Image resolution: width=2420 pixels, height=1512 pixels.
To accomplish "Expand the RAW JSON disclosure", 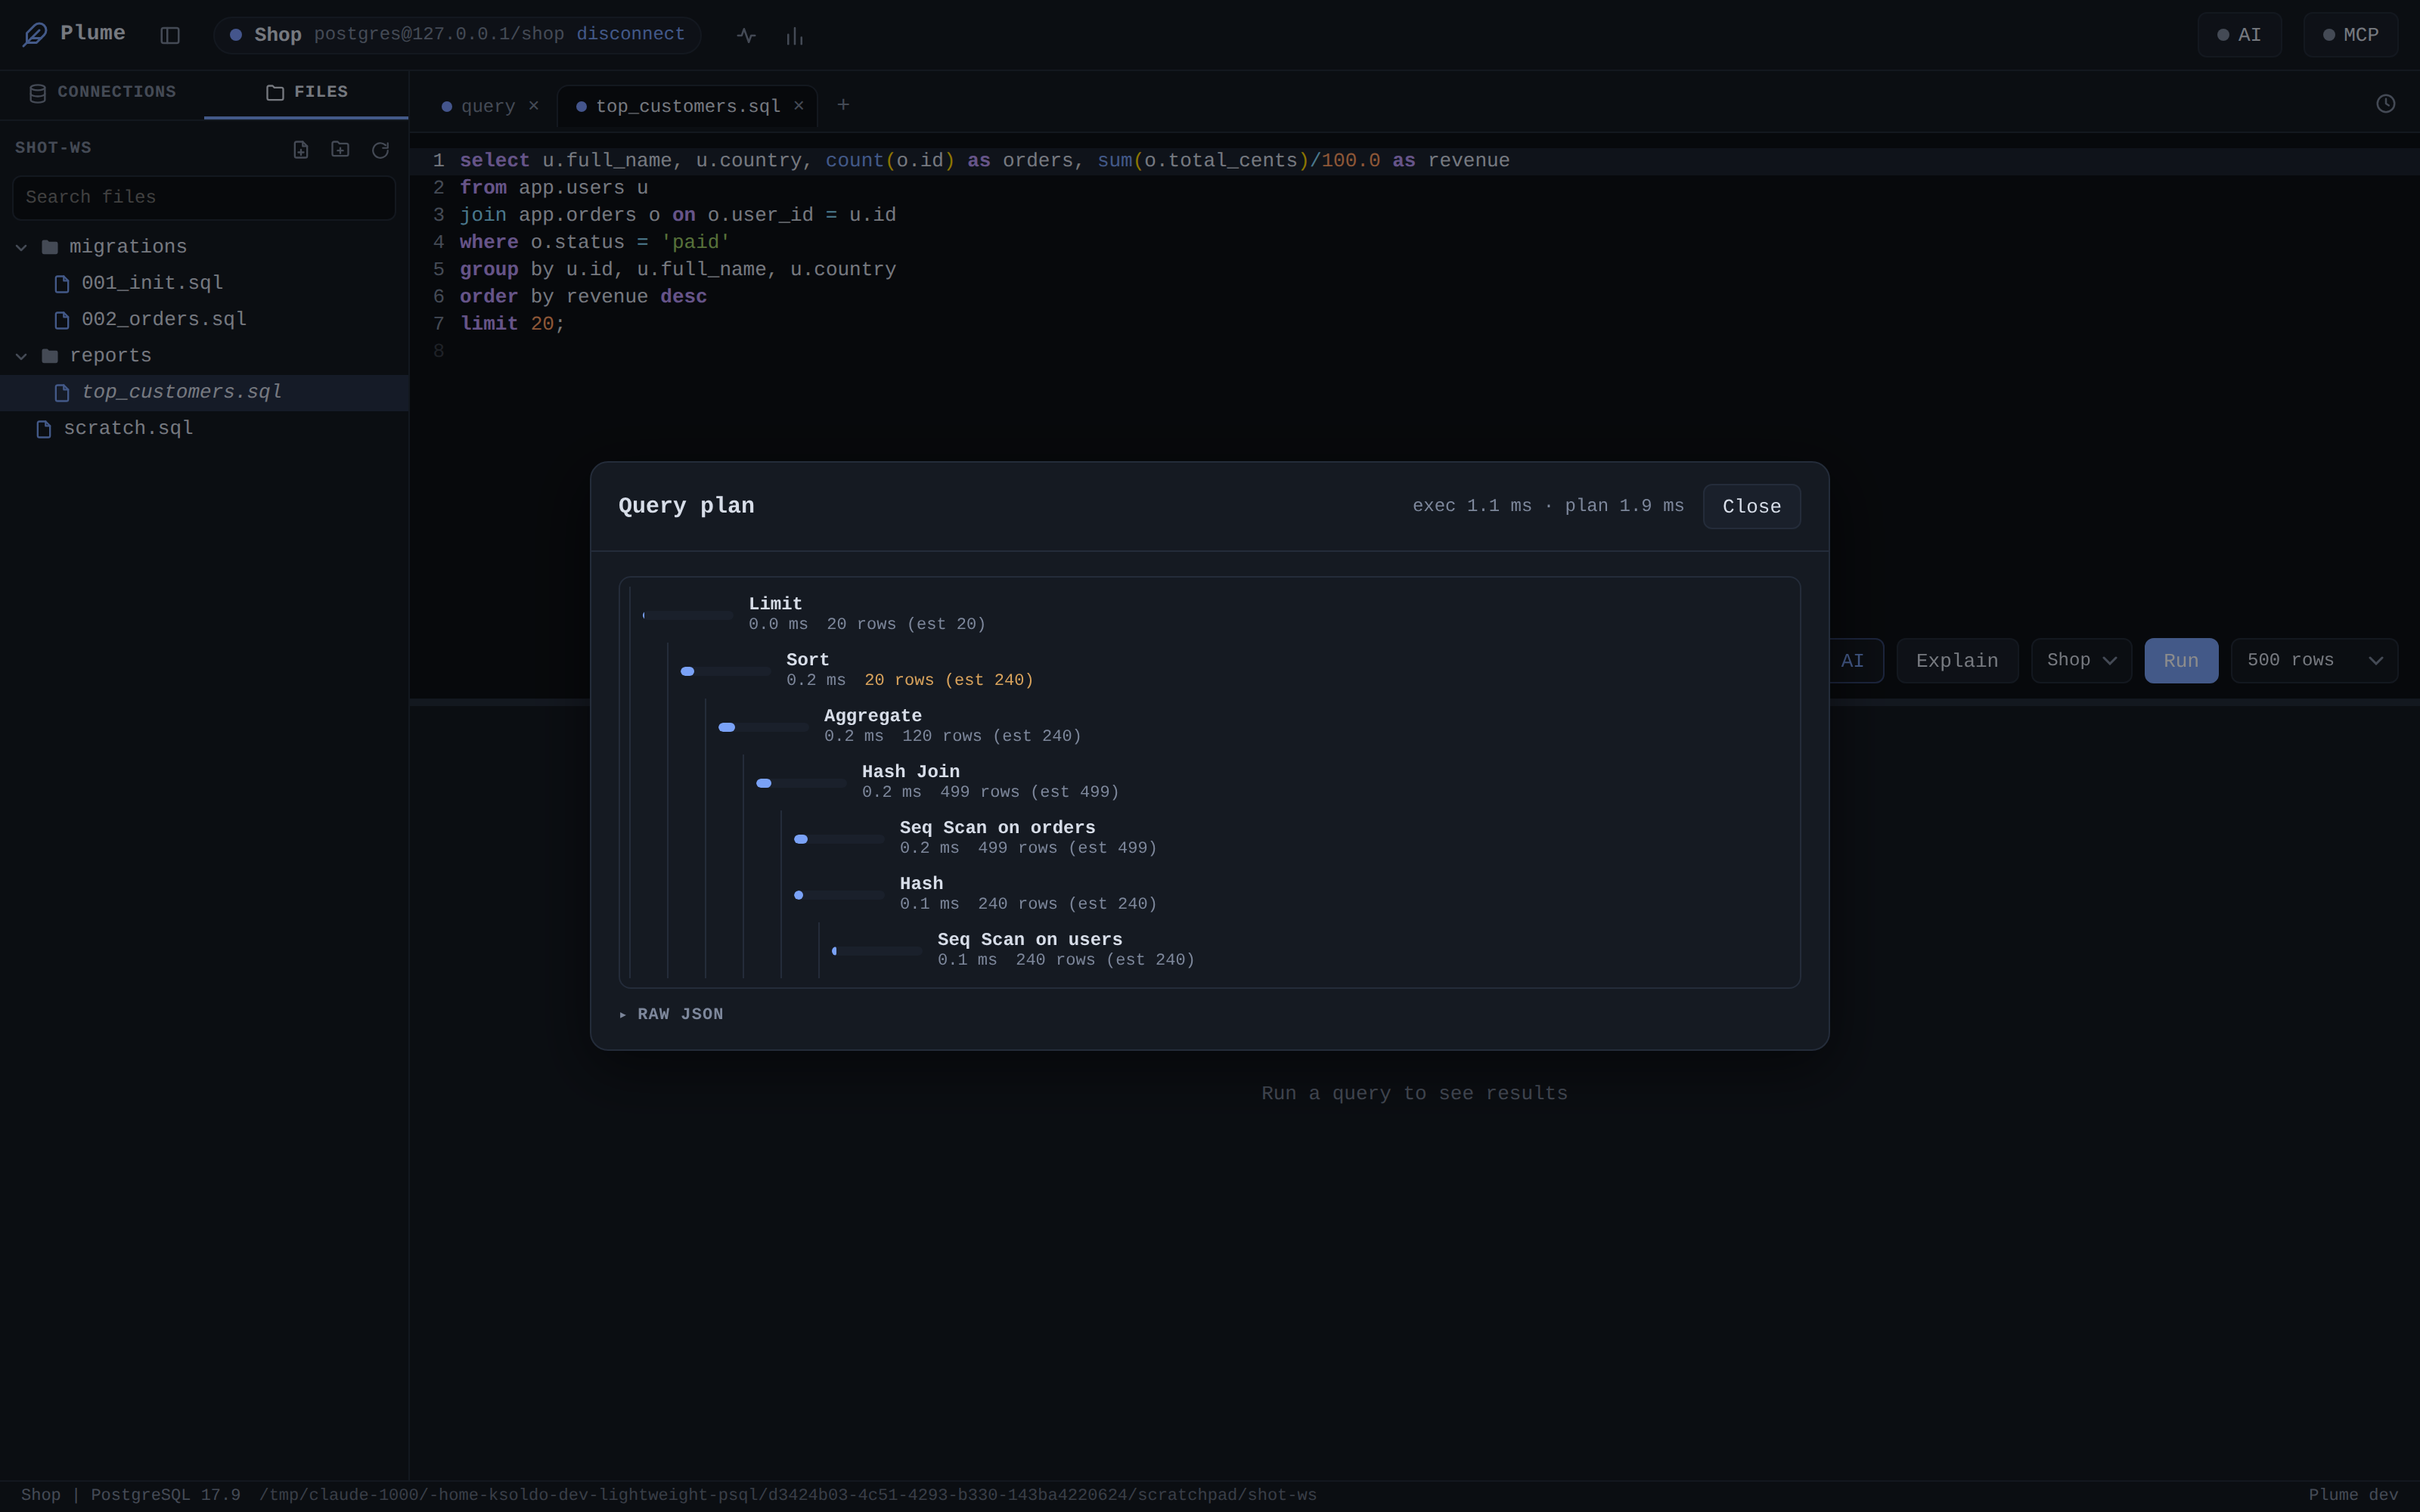I will point(671,1014).
